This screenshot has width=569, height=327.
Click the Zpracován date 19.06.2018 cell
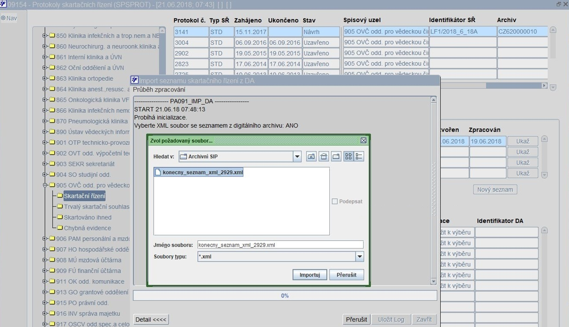487,141
